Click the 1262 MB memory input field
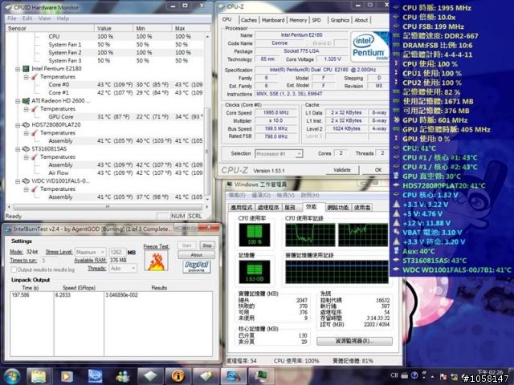Image resolution: width=514 pixels, height=385 pixels. 117,252
